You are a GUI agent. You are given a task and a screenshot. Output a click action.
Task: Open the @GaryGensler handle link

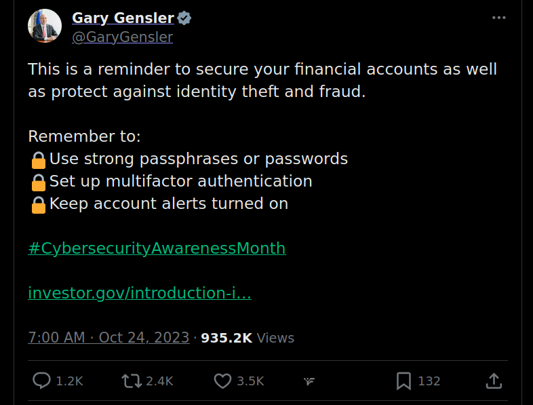[122, 37]
